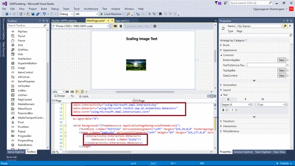Viewport: 295px width, 166px height.
Task: Open the Debug configuration dropdown
Action: pos(66,14)
